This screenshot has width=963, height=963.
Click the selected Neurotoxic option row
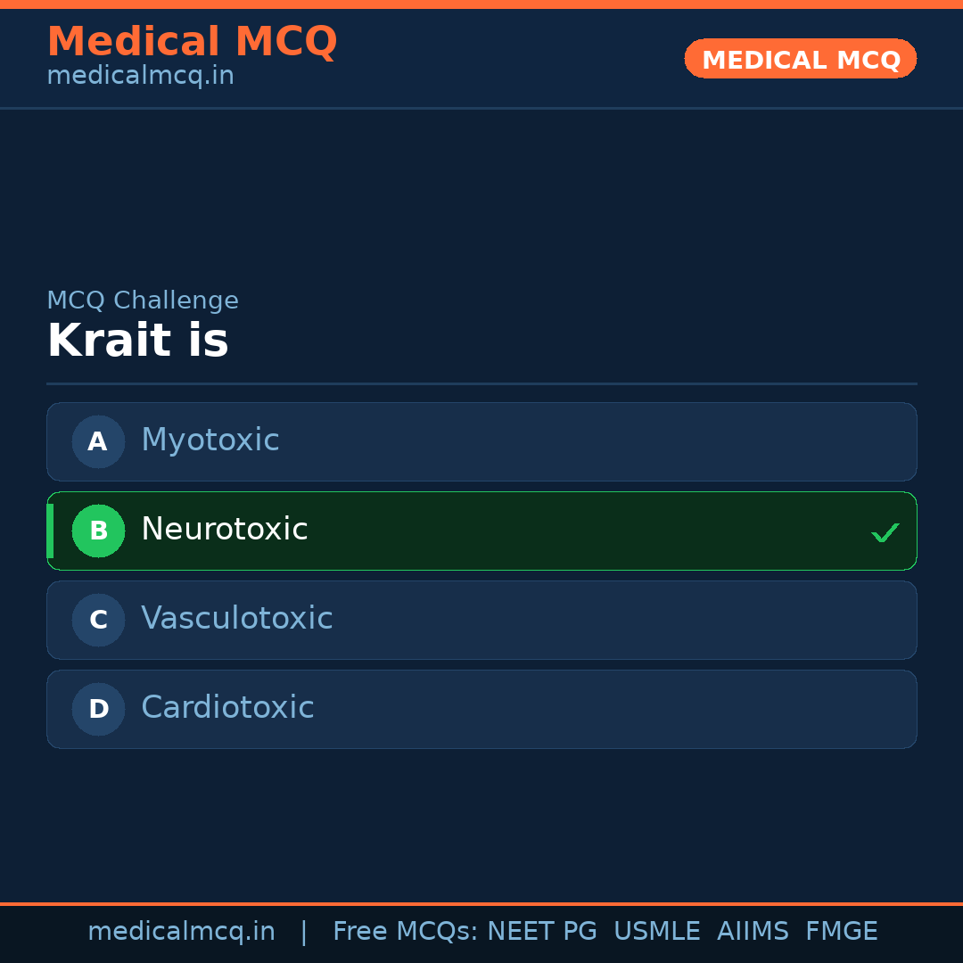pos(481,531)
